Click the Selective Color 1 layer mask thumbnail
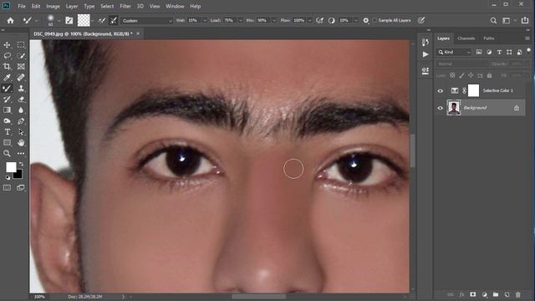 pos(473,90)
